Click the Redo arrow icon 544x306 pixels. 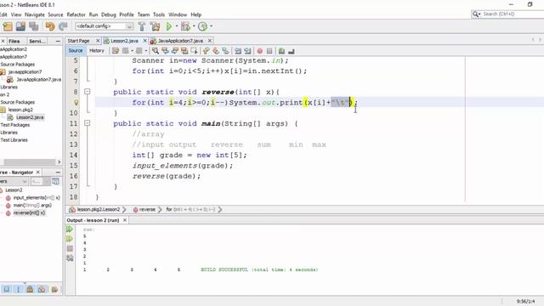[63, 26]
